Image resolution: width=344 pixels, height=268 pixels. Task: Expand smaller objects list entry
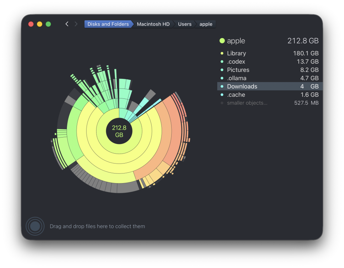(x=270, y=103)
